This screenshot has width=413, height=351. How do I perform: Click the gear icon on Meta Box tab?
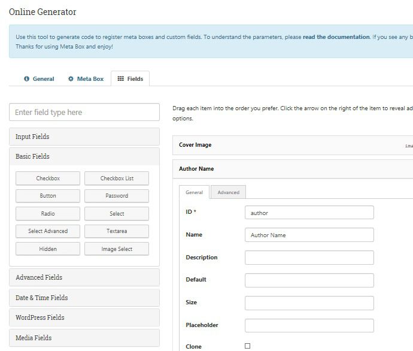click(71, 79)
